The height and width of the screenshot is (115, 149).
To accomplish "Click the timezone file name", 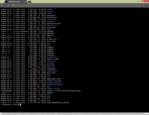I will [51, 69].
